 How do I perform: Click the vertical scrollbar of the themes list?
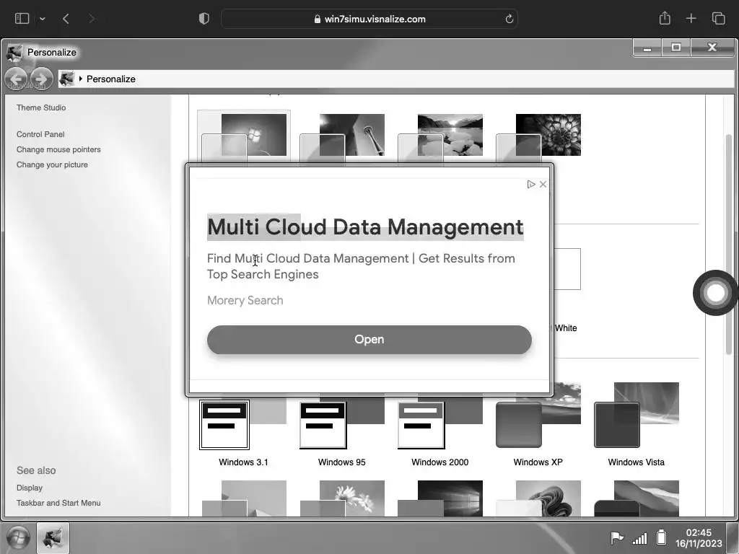pyautogui.click(x=729, y=245)
